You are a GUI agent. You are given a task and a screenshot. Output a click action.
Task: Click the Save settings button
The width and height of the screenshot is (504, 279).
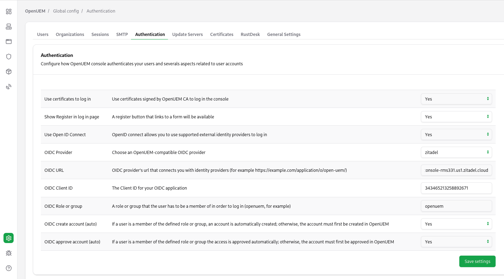(x=477, y=261)
